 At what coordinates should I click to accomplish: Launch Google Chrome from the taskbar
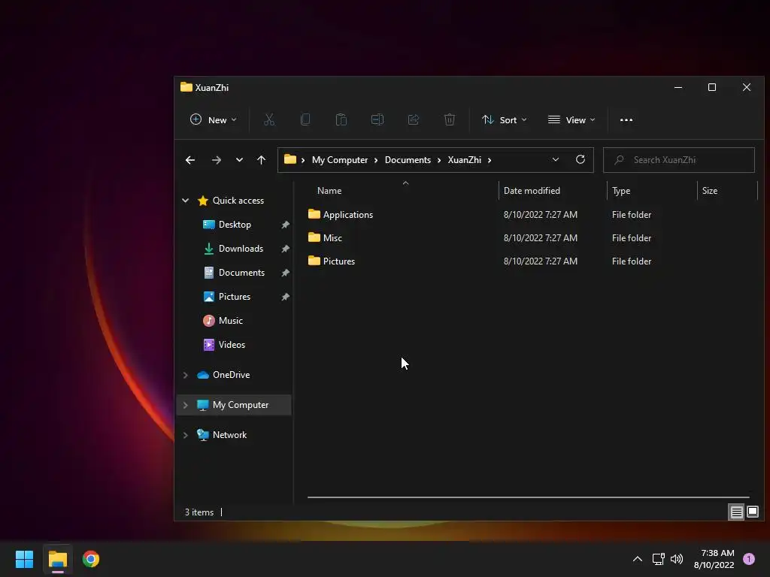(91, 559)
